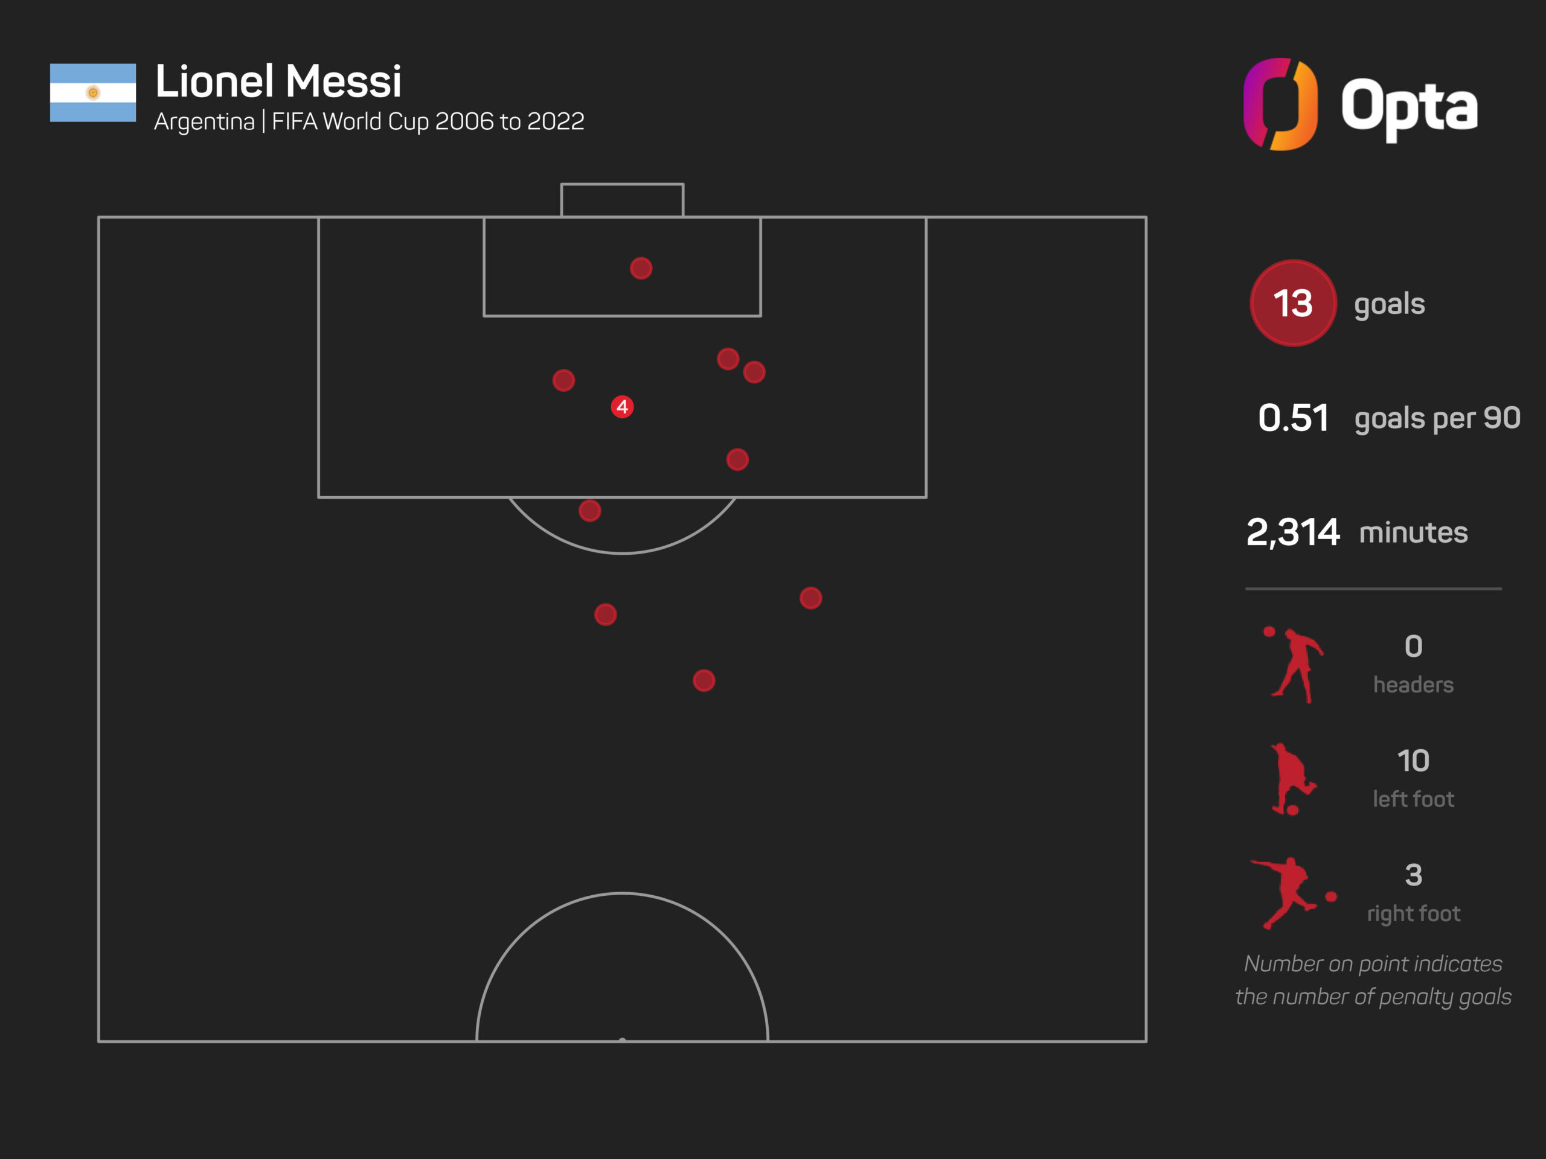Click the 0.51 goals per 90 stat
This screenshot has width=1546, height=1159.
[x=1389, y=418]
